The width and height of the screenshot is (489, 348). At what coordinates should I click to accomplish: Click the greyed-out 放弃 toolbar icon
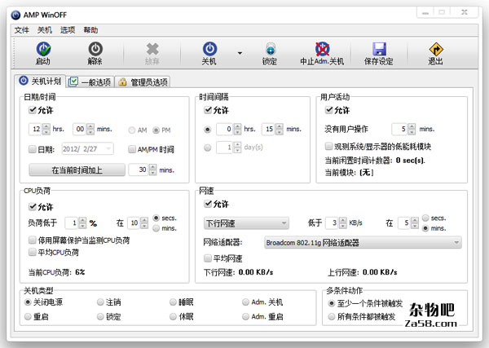[152, 49]
